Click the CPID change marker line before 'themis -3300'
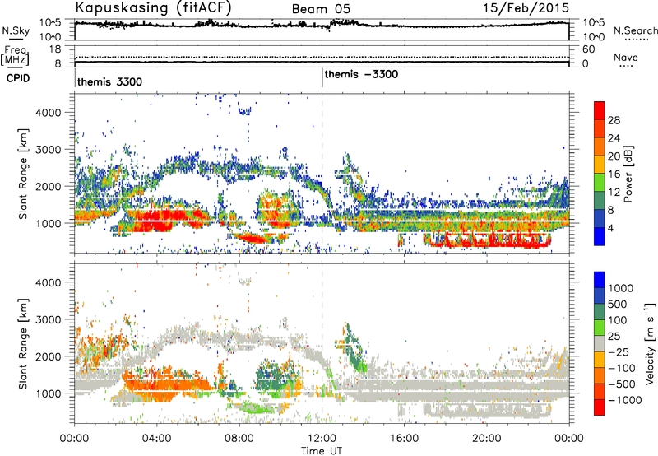 click(322, 78)
